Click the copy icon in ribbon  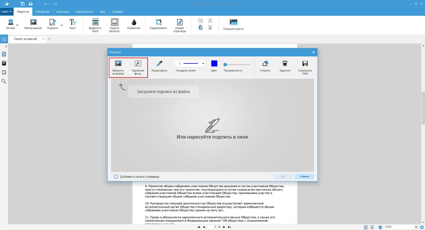tap(201, 20)
